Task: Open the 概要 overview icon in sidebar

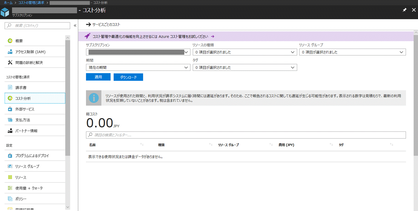Action: tap(10, 41)
